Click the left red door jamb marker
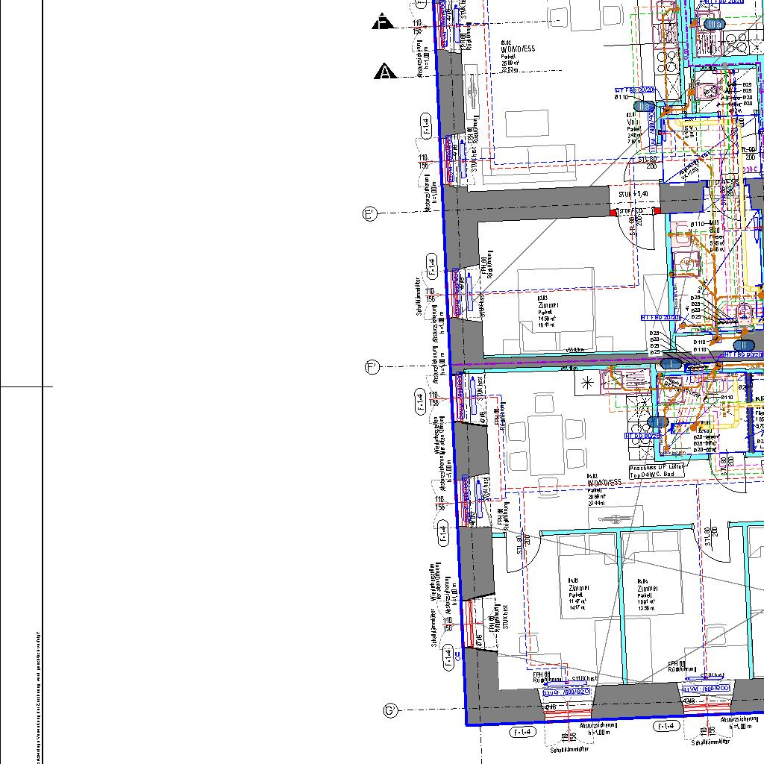 pos(613,213)
